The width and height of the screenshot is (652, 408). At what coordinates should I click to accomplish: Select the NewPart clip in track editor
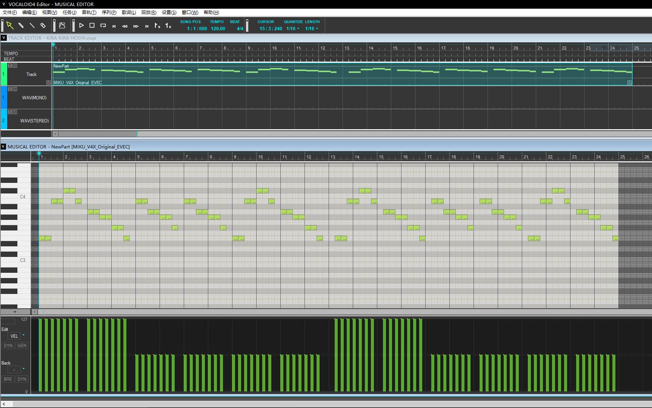(x=343, y=74)
